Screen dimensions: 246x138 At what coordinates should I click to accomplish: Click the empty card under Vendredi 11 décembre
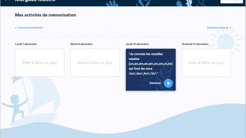point(206,63)
